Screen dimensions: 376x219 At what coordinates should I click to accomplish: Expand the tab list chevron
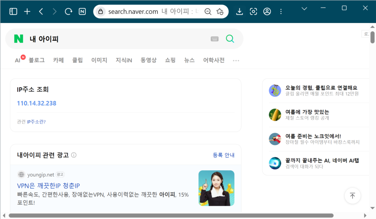(x=304, y=9)
